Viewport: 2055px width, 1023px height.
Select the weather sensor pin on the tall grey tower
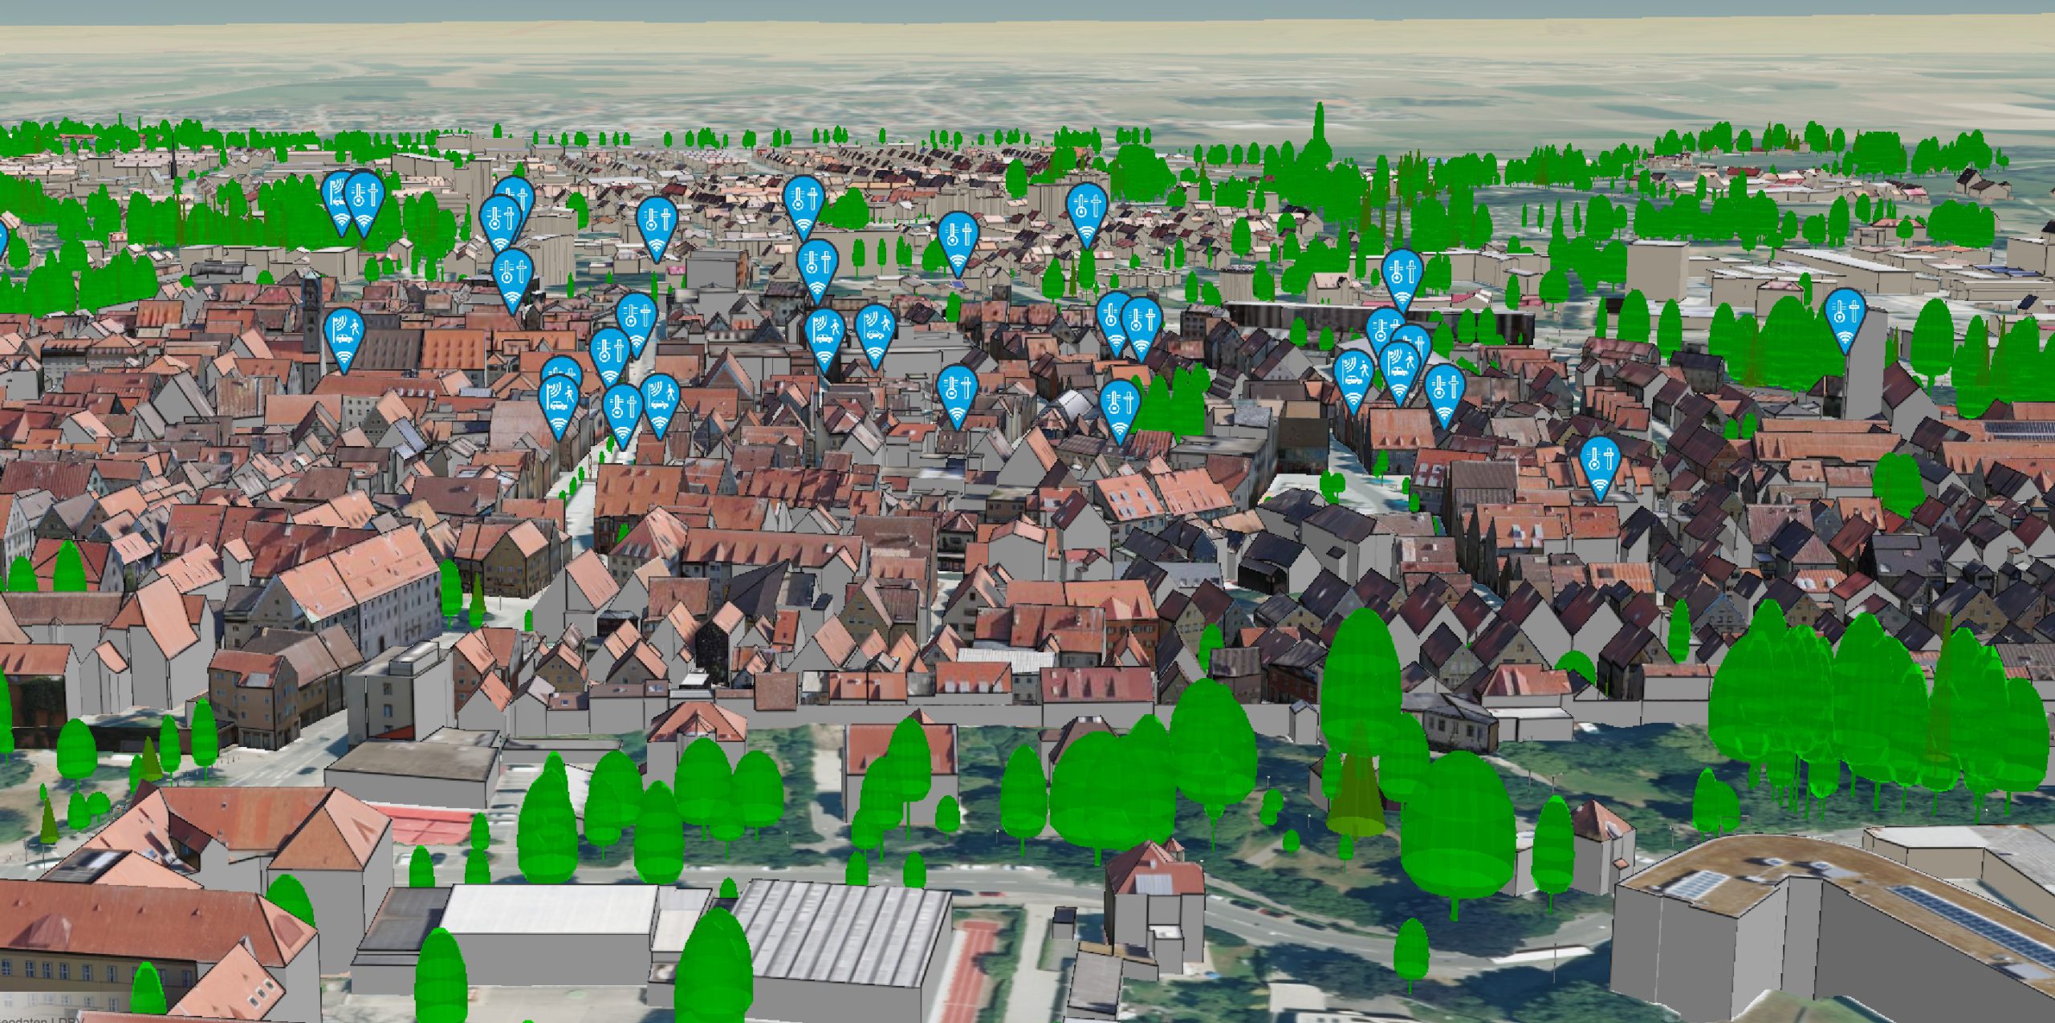coord(1845,320)
